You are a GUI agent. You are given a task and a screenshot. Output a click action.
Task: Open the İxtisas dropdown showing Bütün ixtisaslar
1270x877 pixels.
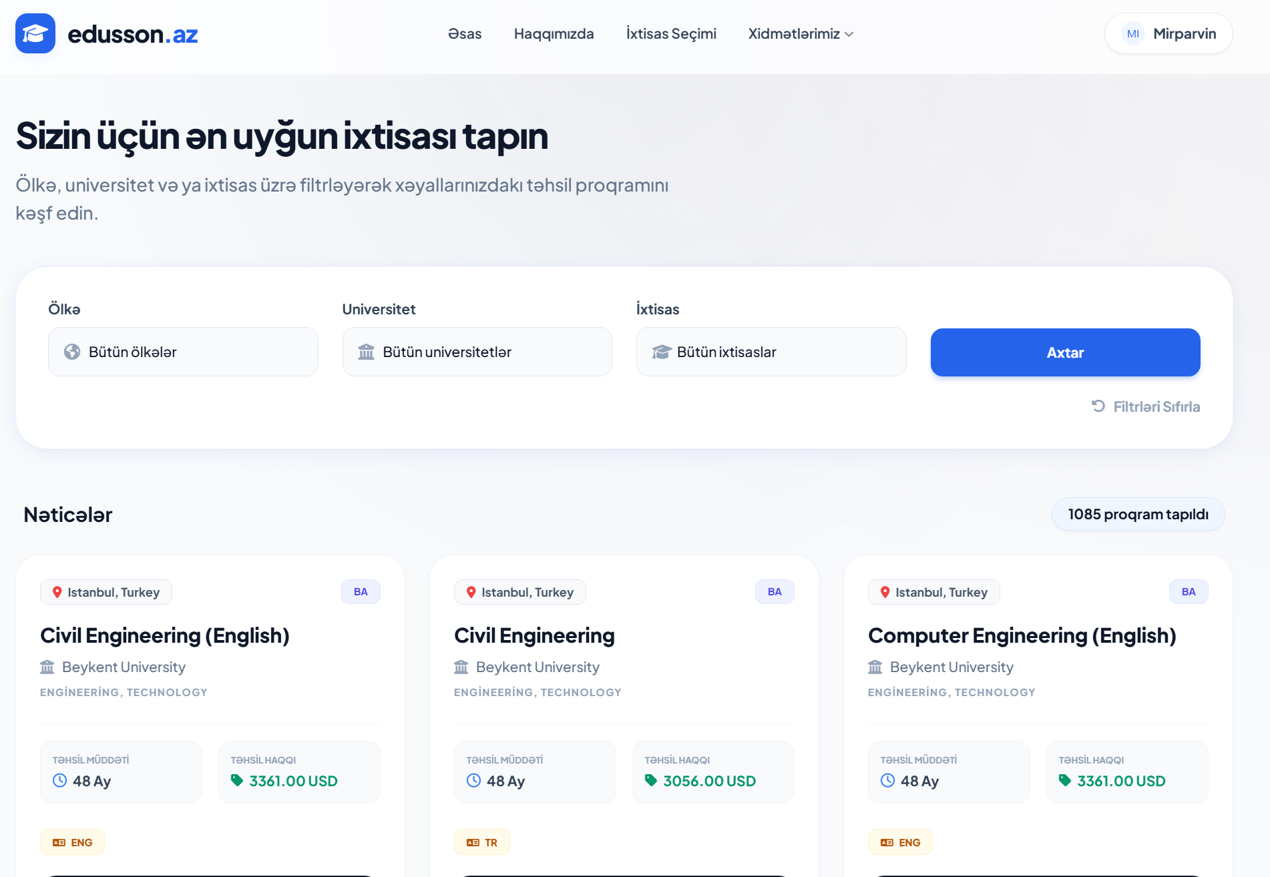click(771, 352)
